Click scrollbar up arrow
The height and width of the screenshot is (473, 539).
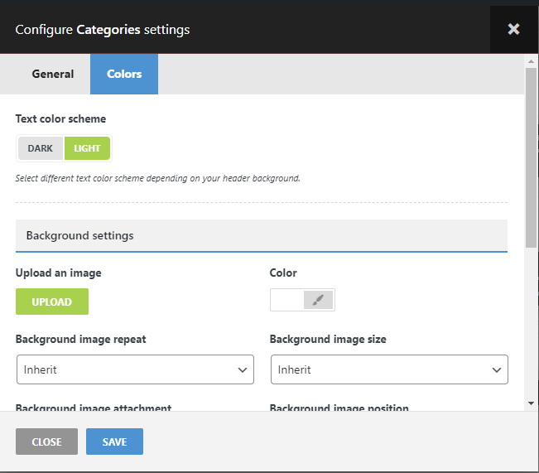(x=531, y=60)
